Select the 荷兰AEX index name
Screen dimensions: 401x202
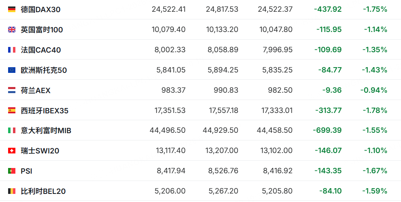(x=36, y=90)
